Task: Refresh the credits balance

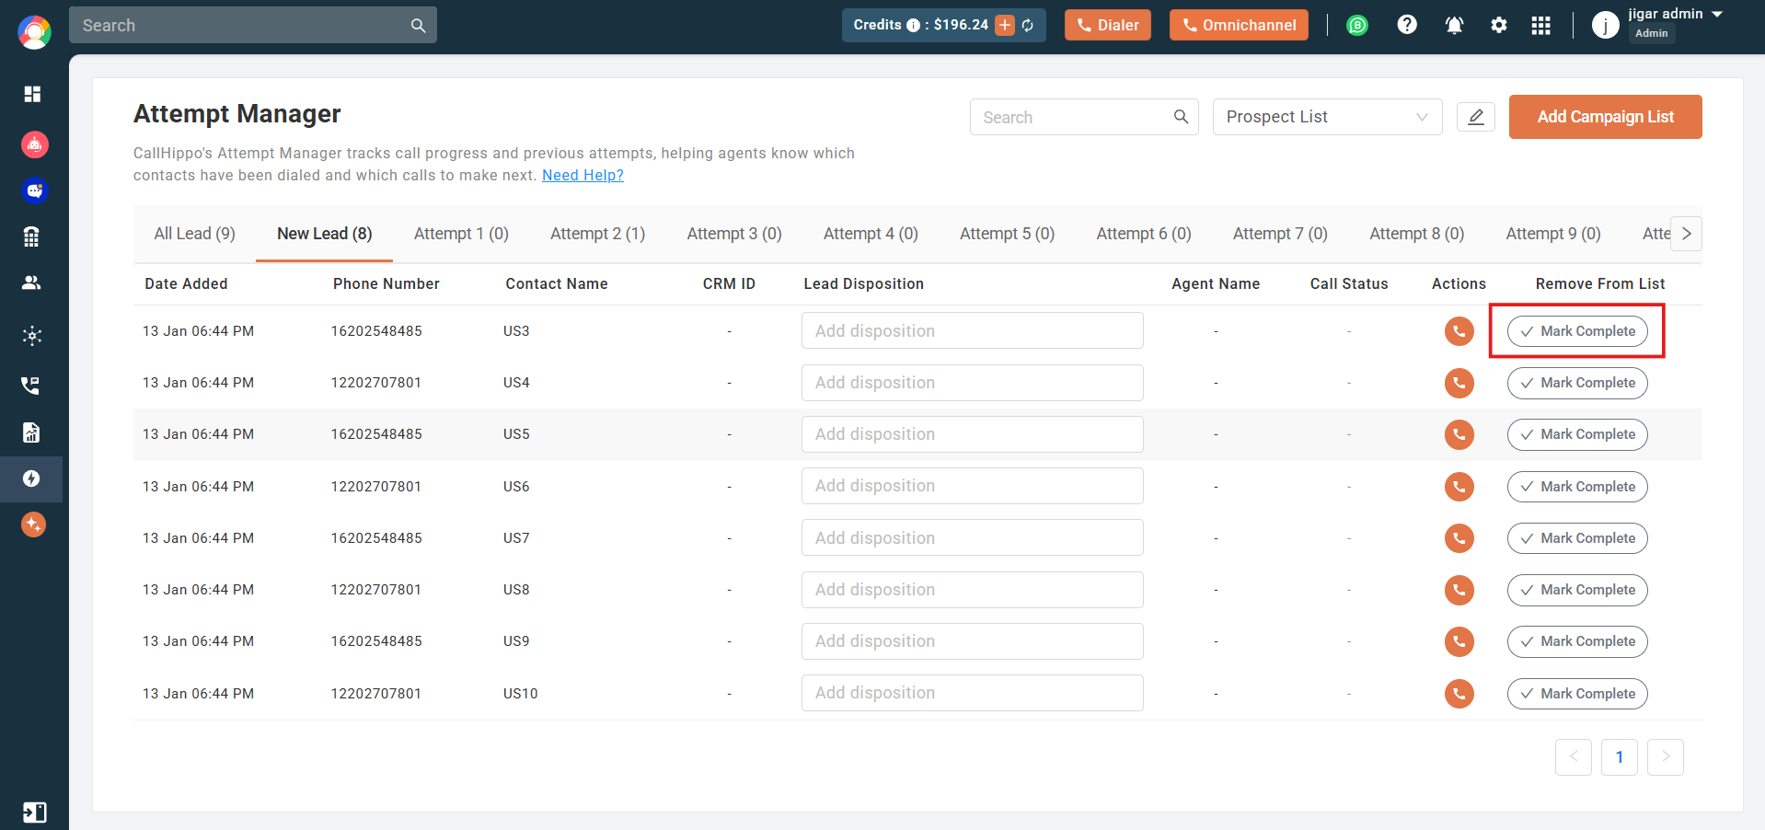Action: (x=1028, y=26)
